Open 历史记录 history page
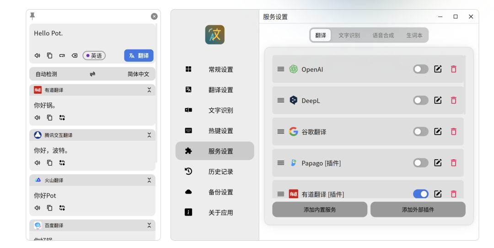Screen dimensions: 494x248 click(215, 172)
